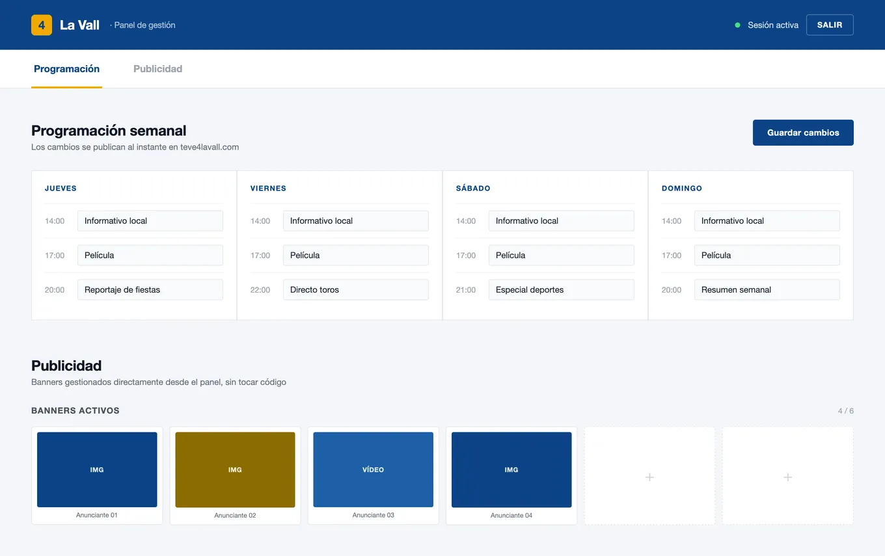Switch to the Publicidad tab

157,69
